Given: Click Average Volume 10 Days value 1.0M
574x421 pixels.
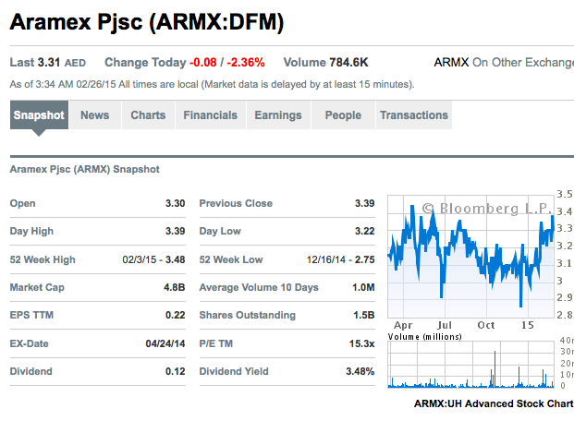Looking at the screenshot, I should 363,287.
